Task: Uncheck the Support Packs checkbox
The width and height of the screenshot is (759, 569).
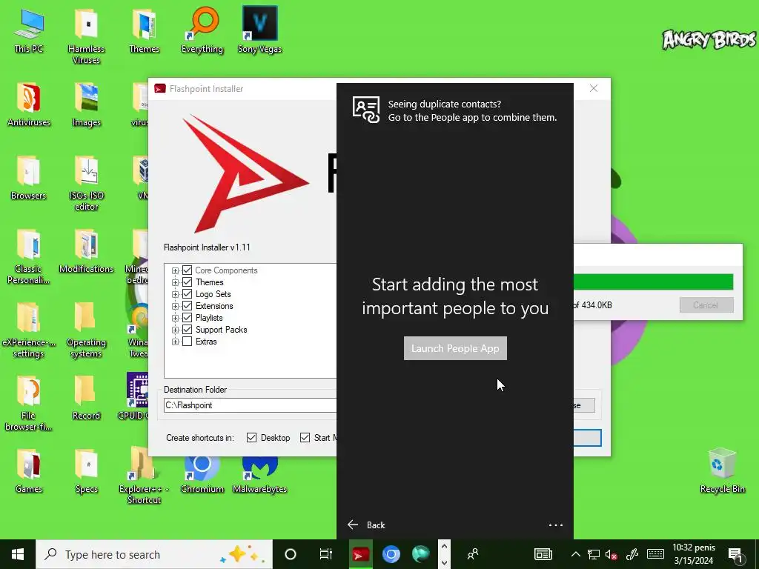Action: click(x=188, y=330)
